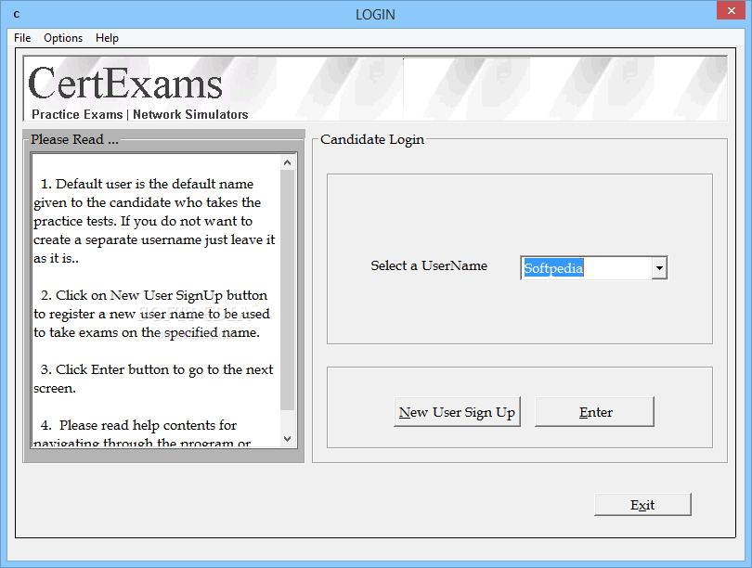Click instruction '2. Click on New User SignUp button'
The image size is (752, 568).
coord(154,295)
